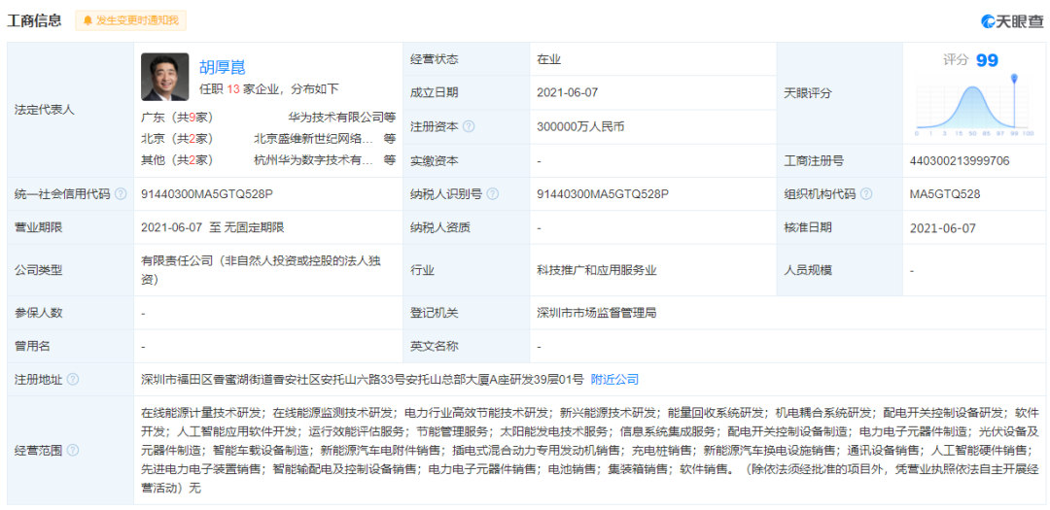Click the 13 家企业 count

click(x=233, y=88)
